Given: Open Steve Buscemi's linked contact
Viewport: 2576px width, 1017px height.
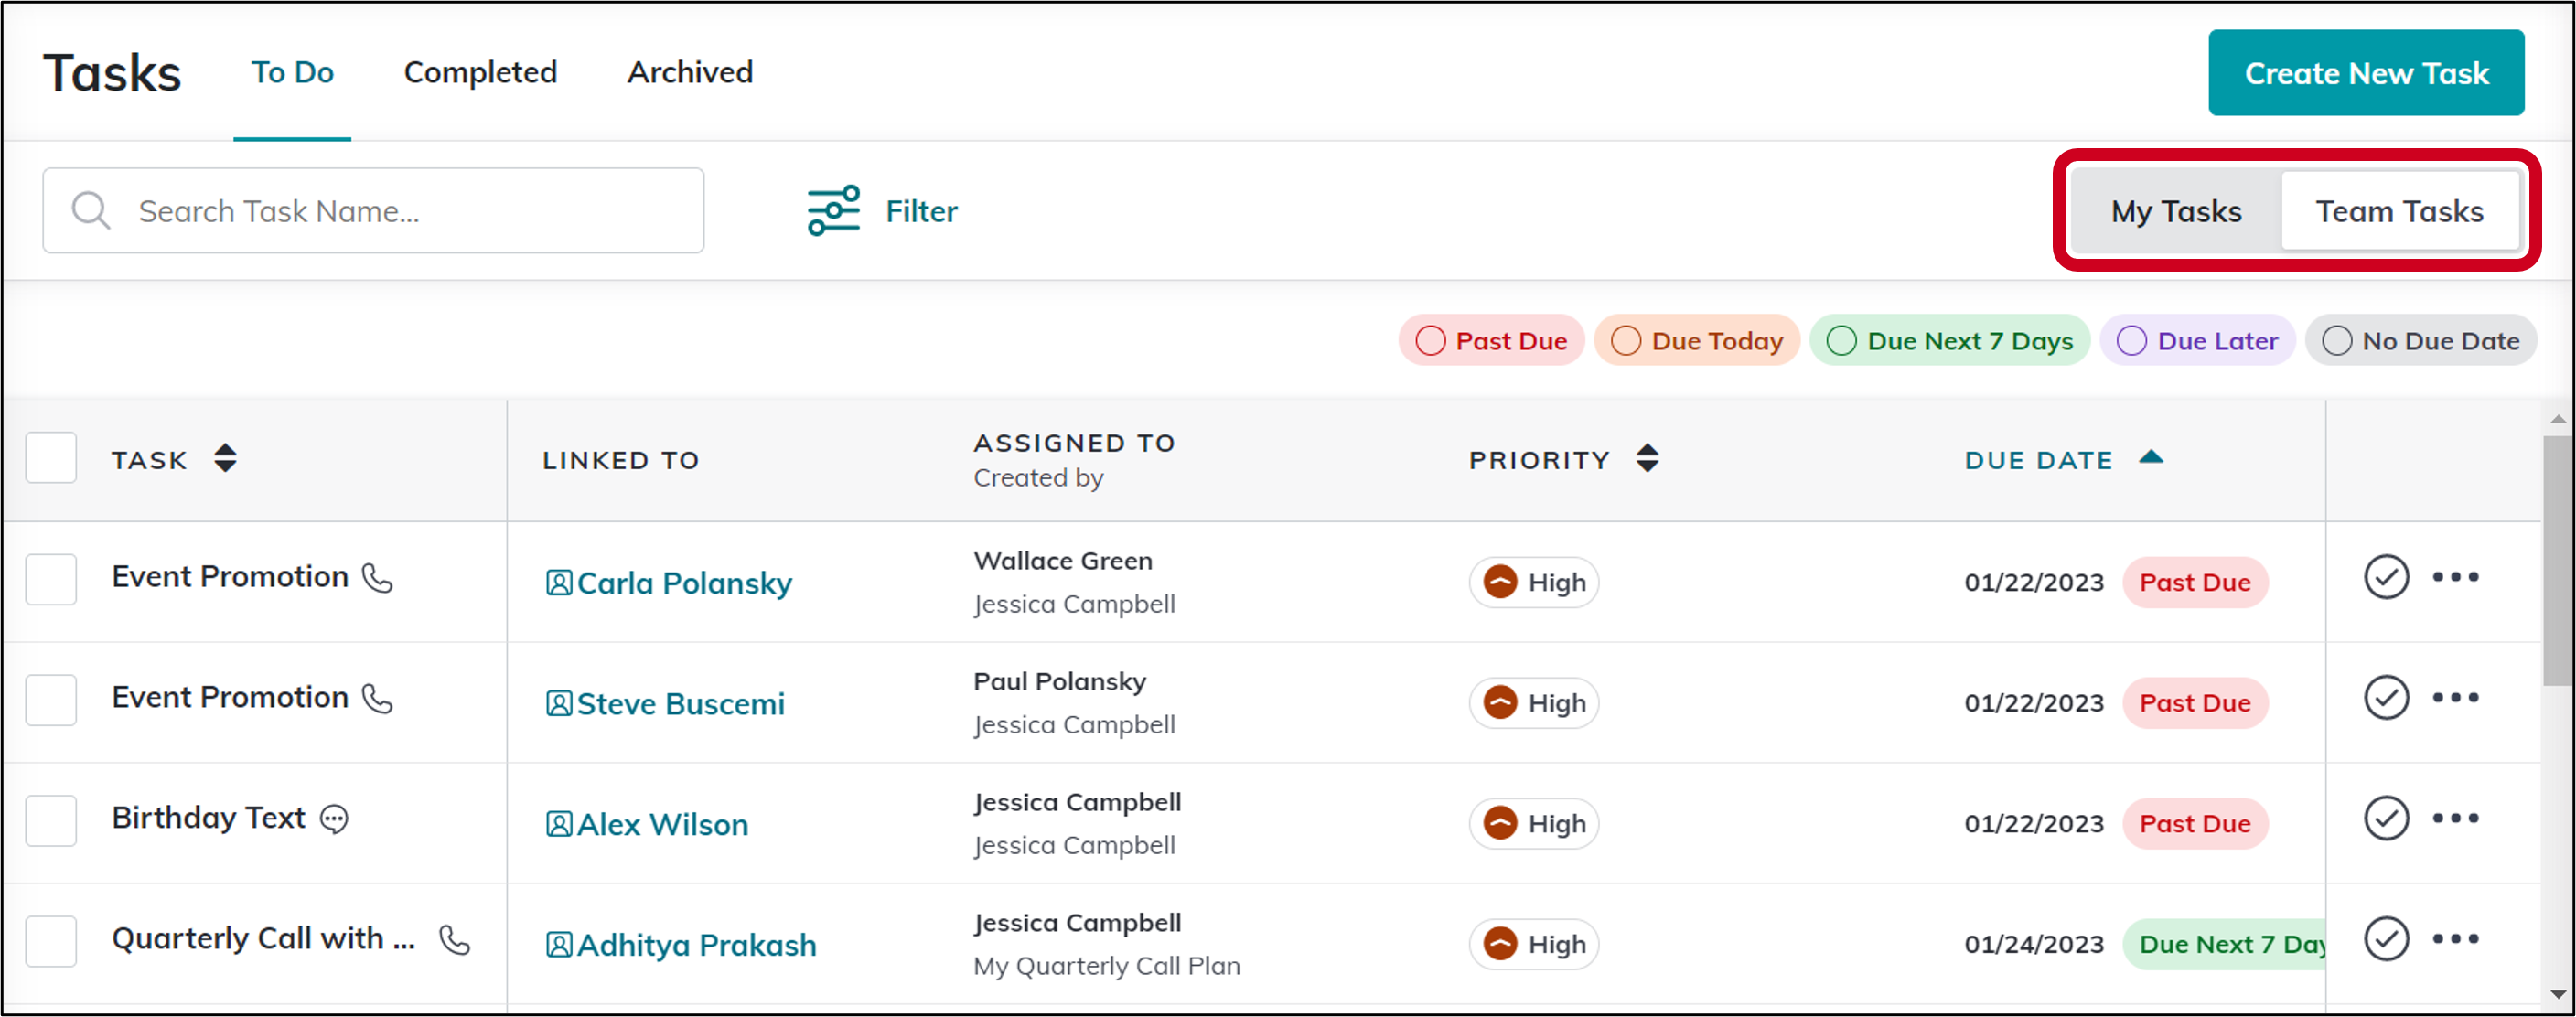Looking at the screenshot, I should (x=680, y=703).
